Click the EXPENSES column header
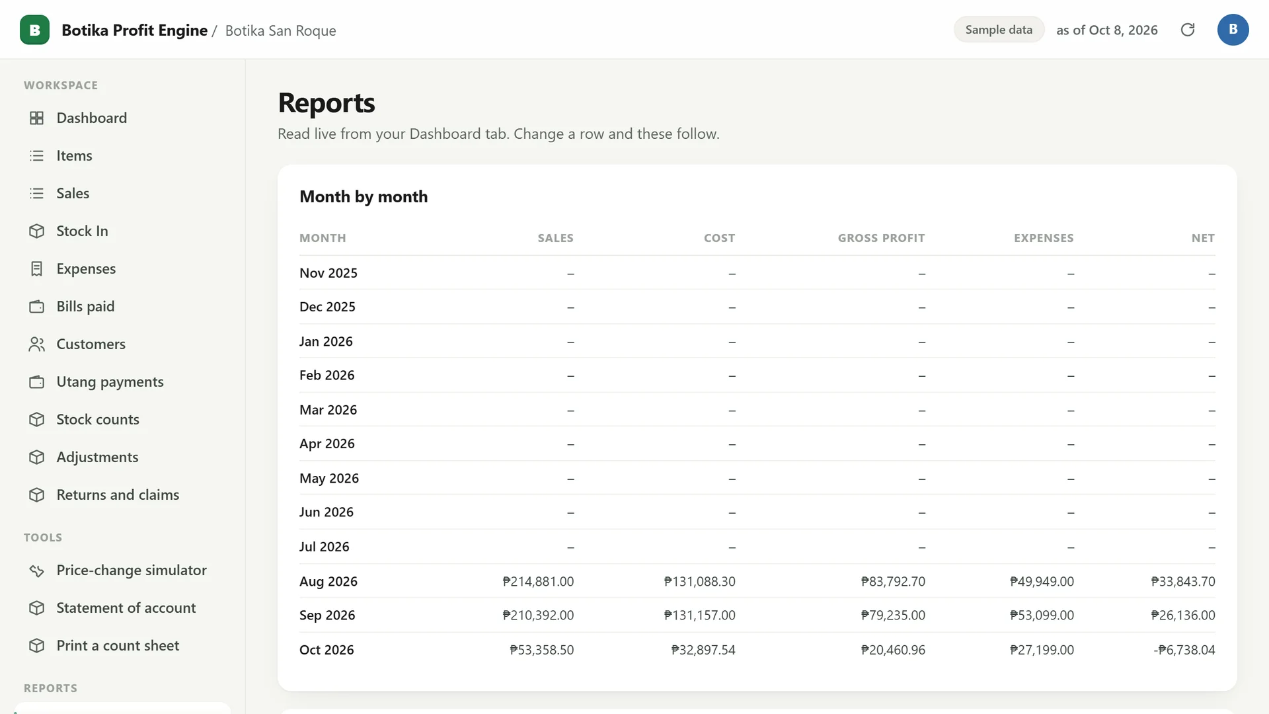 pos(1044,238)
